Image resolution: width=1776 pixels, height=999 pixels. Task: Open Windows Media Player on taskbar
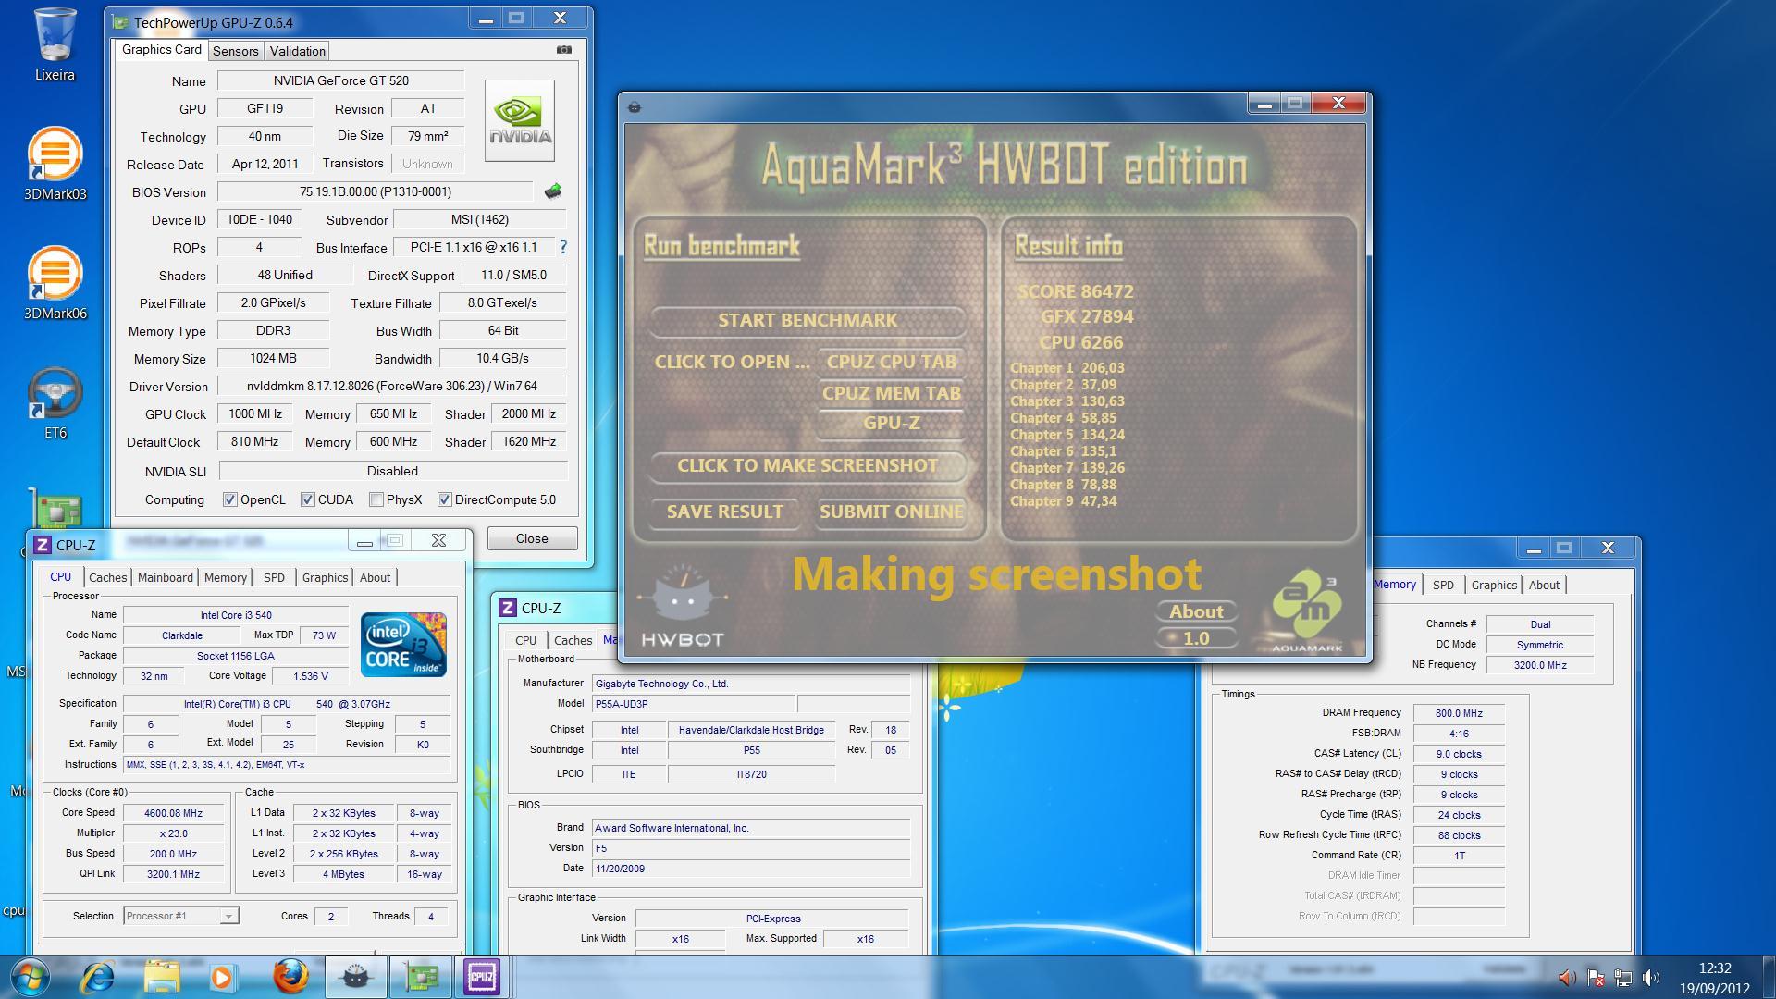(x=222, y=977)
